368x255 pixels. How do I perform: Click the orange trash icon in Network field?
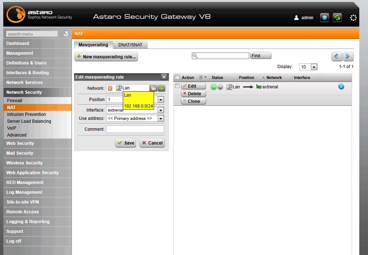(110, 88)
